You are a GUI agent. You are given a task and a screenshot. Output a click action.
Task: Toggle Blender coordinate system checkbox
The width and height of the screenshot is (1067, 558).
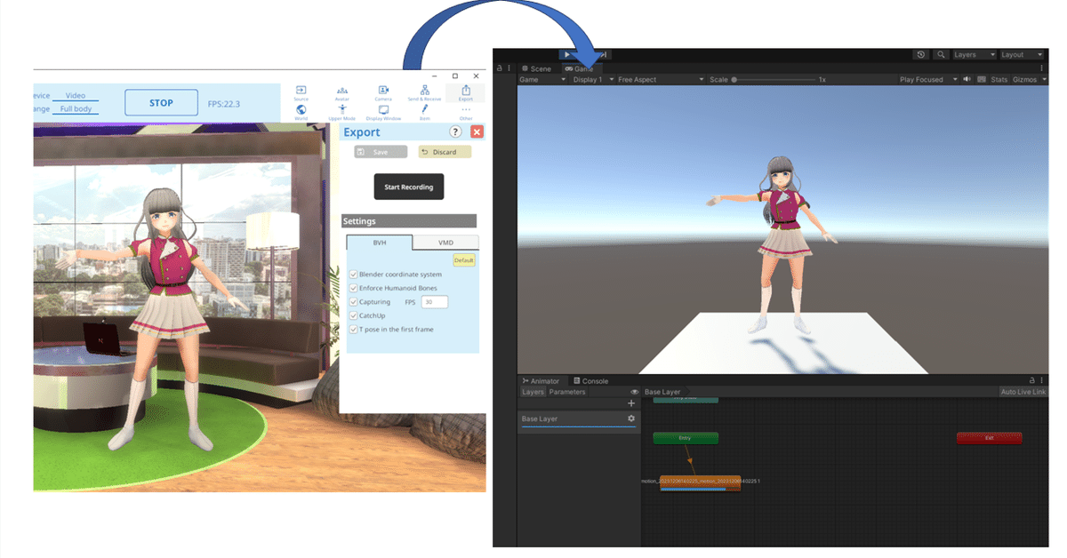coord(353,275)
